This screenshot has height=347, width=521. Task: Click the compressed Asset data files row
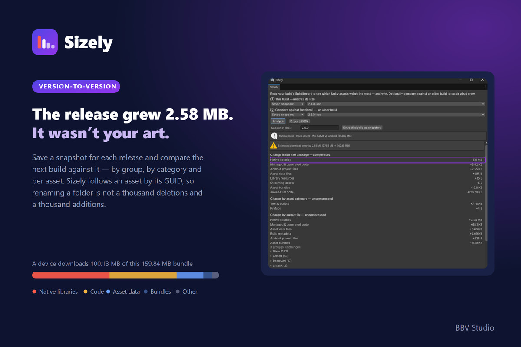pyautogui.click(x=377, y=173)
